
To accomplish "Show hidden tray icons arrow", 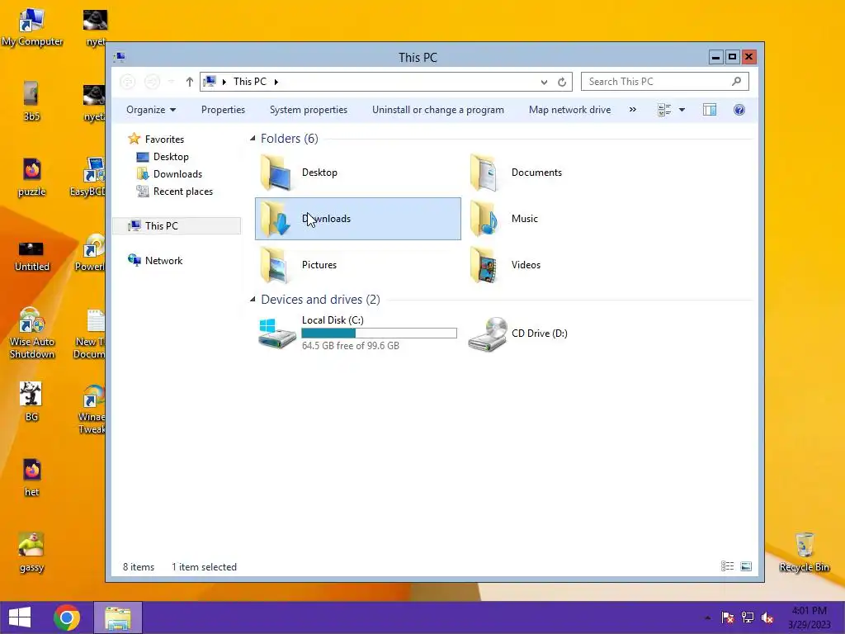I will 707,617.
